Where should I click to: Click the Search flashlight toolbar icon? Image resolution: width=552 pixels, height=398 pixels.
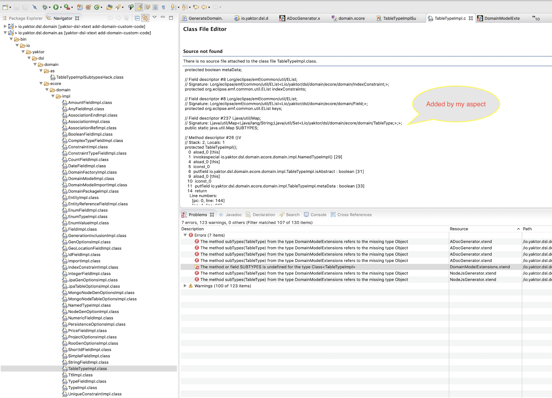[118, 7]
